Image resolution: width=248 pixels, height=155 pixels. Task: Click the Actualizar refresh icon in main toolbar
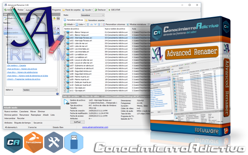click(x=5, y=10)
